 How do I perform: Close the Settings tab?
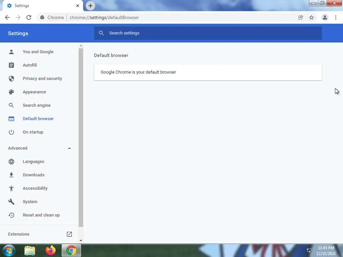pyautogui.click(x=78, y=6)
